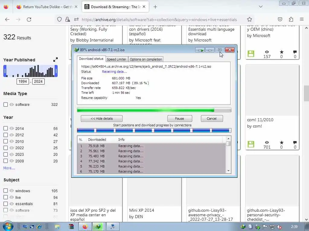Collapse details with Hide details button
This screenshot has width=309, height=231.
click(102, 119)
